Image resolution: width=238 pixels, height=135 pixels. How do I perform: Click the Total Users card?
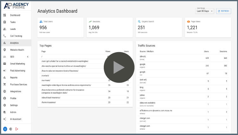(61, 28)
